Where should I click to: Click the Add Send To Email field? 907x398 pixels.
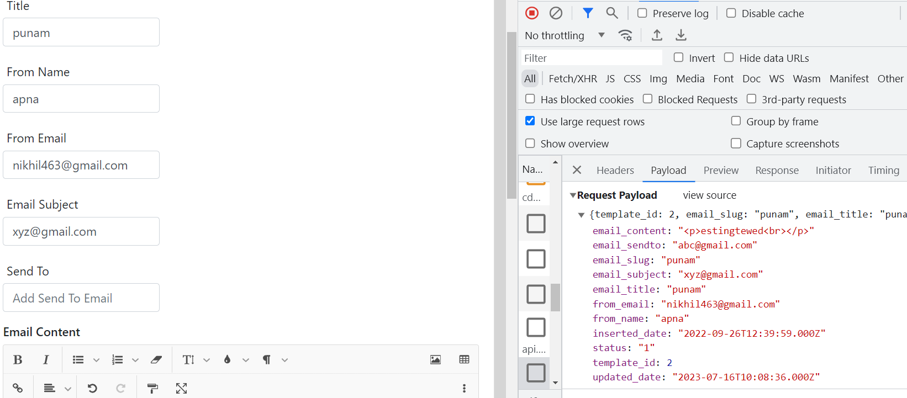pos(81,298)
